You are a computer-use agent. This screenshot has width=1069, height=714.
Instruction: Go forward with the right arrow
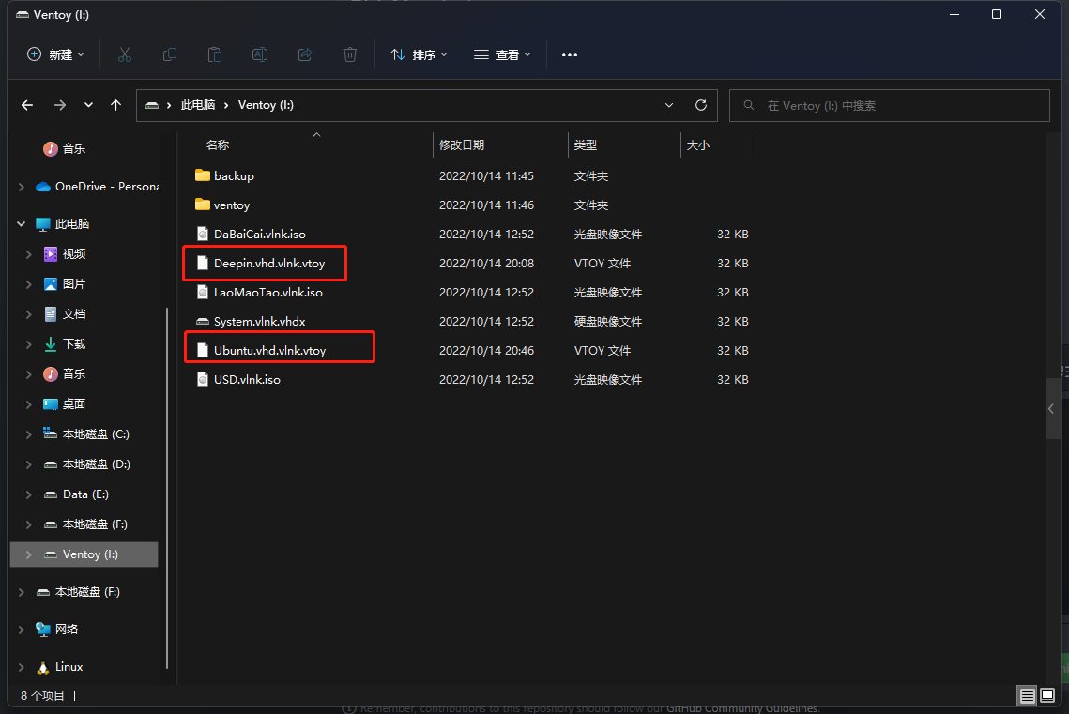(x=60, y=105)
